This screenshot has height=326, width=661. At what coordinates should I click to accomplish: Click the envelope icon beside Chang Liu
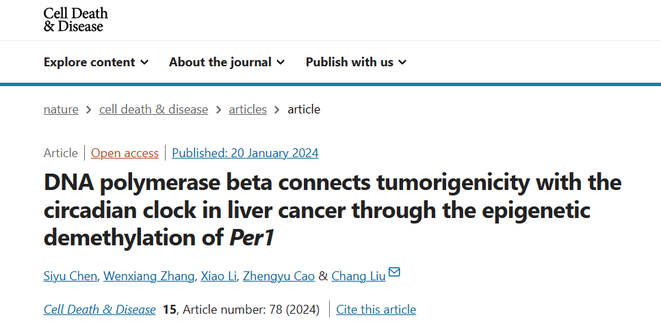pos(394,274)
